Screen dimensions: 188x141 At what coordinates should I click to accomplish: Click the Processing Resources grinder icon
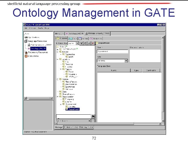click(26, 52)
